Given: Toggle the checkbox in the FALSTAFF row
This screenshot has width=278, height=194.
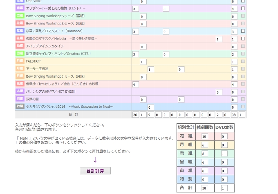Looking at the screenshot, I should 243,61.
